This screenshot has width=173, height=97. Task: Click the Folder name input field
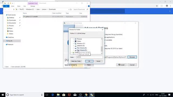(x=89, y=57)
